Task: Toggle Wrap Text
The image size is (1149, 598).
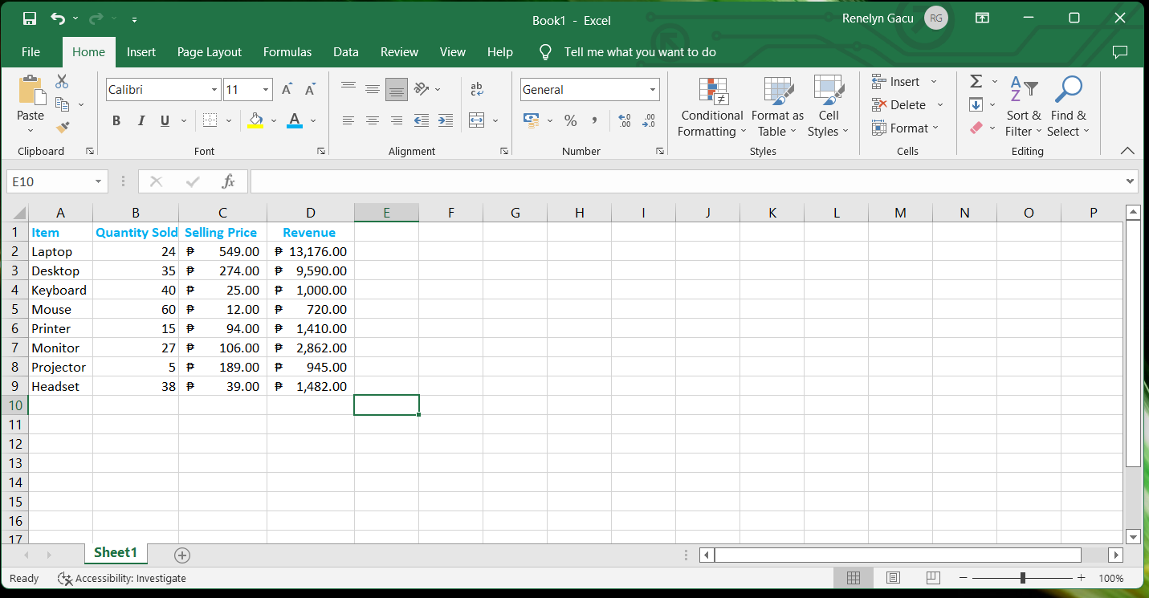Action: point(477,90)
